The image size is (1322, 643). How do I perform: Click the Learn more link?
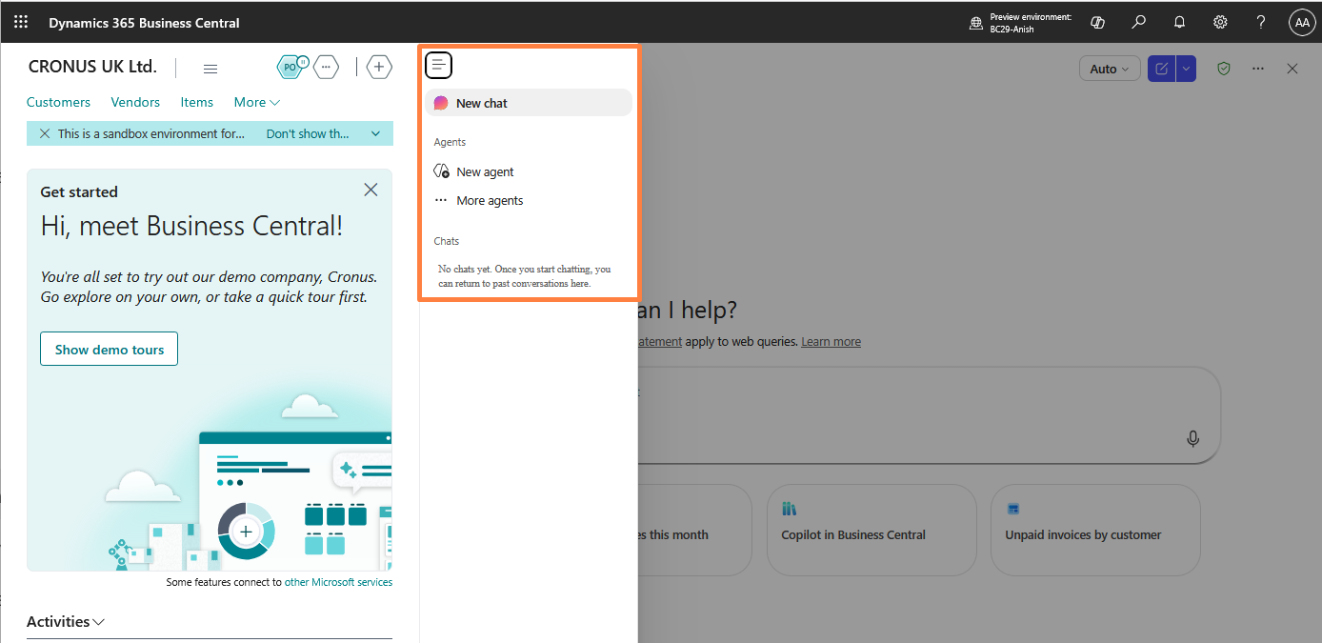coord(831,341)
